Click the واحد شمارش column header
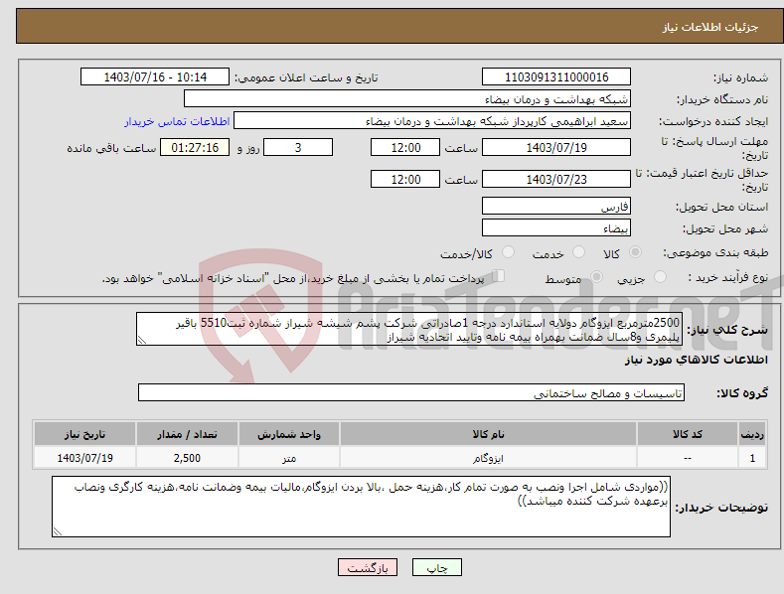This screenshot has width=784, height=594. tap(289, 434)
